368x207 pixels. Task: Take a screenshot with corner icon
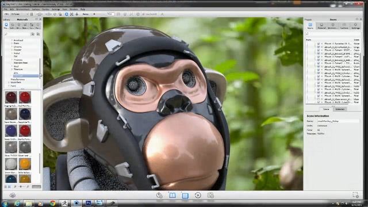click(355, 195)
